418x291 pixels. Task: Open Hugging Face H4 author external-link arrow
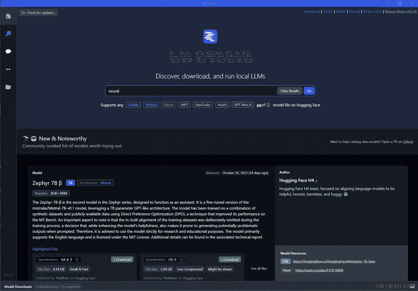[317, 181]
